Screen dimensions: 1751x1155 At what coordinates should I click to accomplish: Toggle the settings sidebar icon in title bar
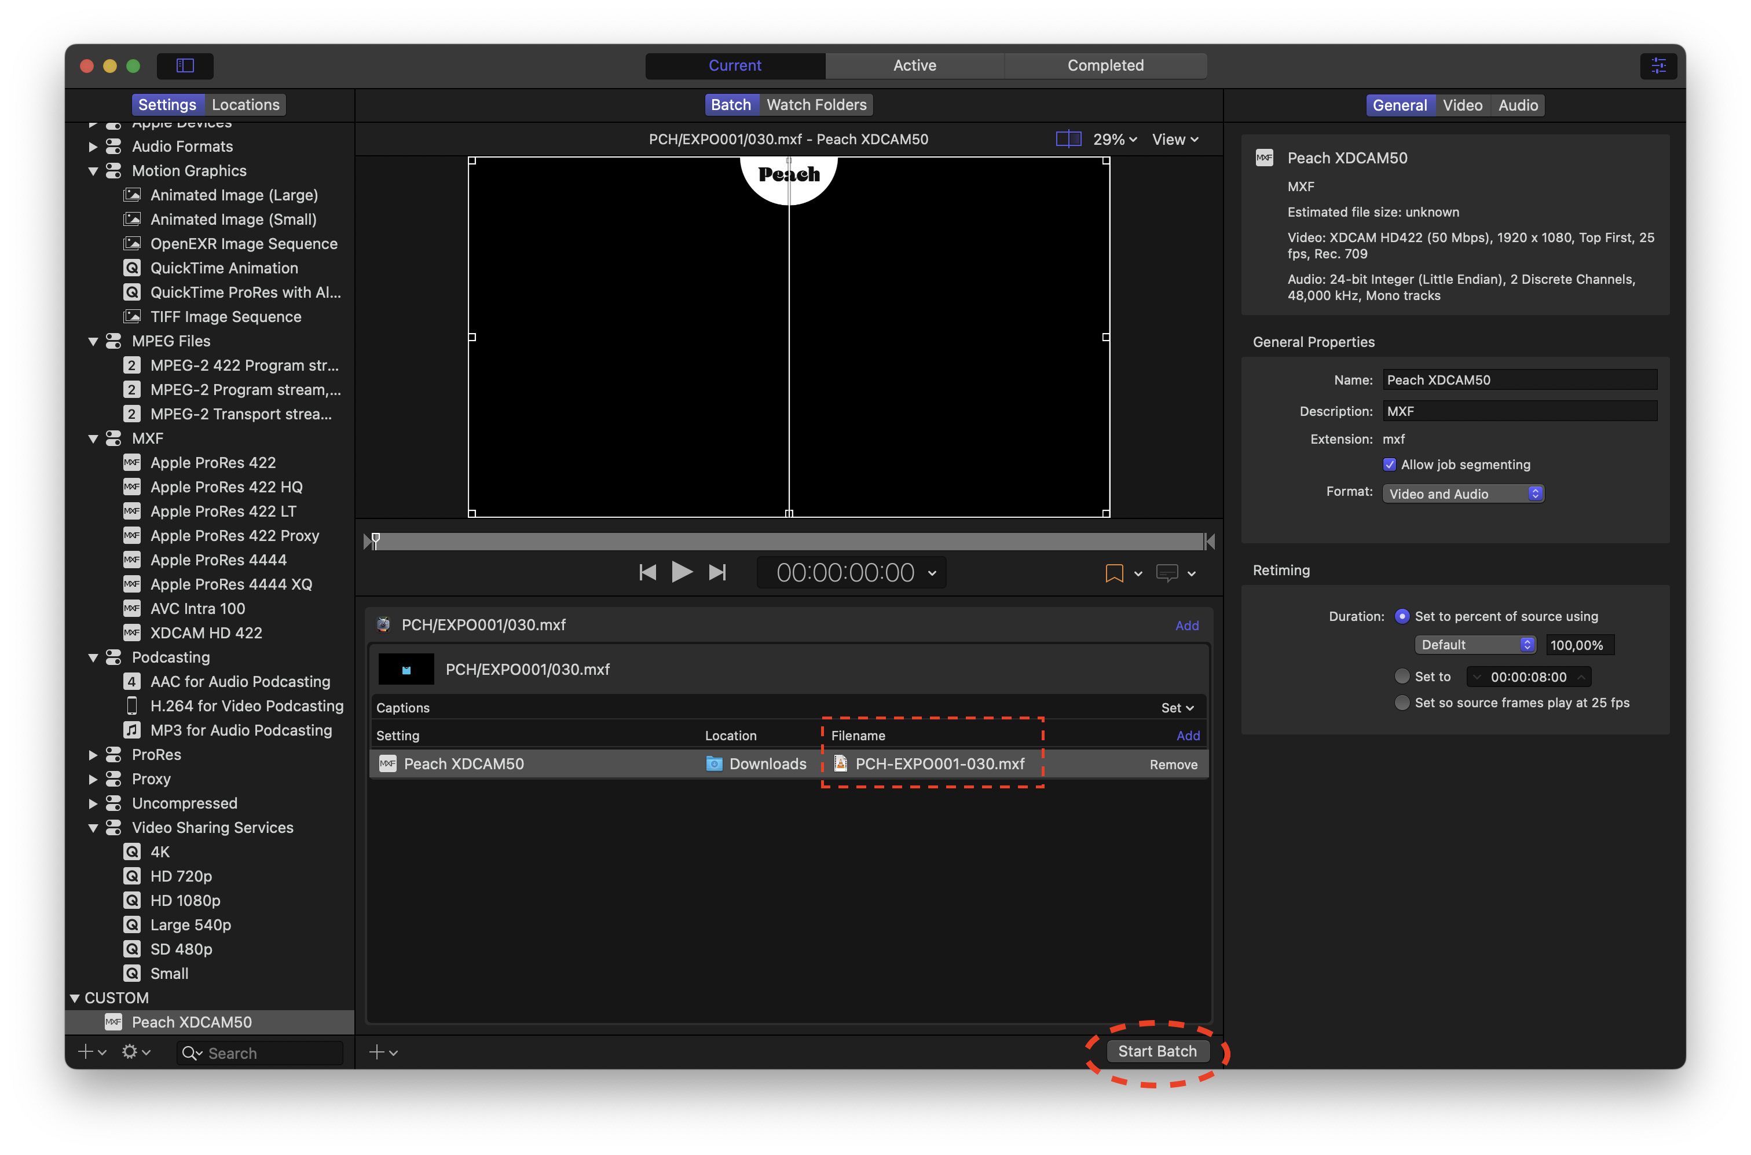(185, 65)
